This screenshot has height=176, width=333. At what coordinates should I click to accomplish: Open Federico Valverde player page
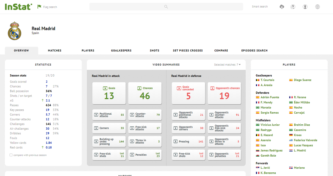(x=306, y=140)
